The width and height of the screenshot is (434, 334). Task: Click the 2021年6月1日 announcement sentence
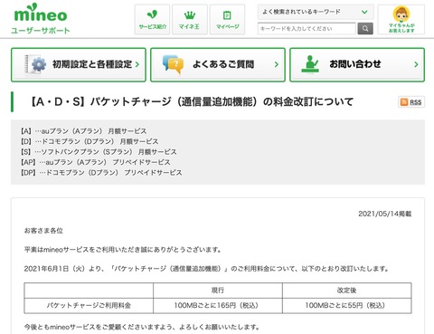tap(207, 269)
